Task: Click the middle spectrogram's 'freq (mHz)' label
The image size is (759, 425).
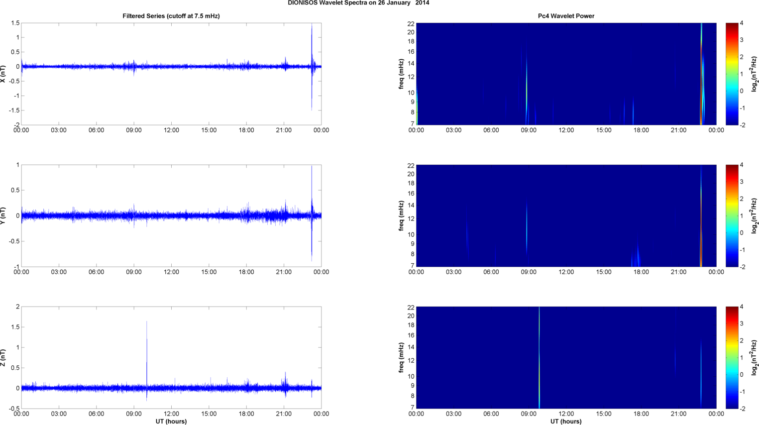Action: pos(401,215)
